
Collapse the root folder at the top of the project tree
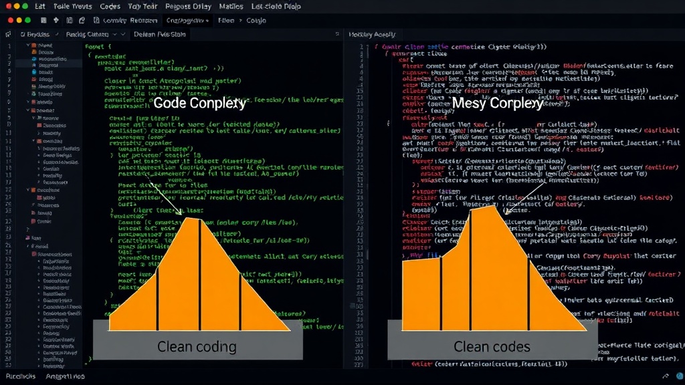tap(28, 45)
